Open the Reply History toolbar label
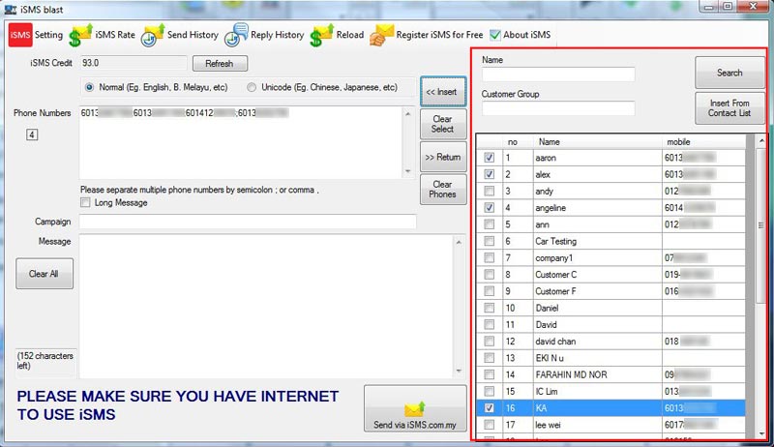The width and height of the screenshot is (774, 447). point(278,35)
